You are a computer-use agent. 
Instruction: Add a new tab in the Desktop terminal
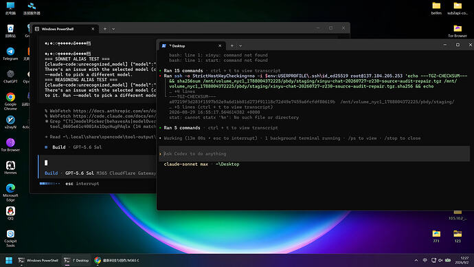point(232,46)
